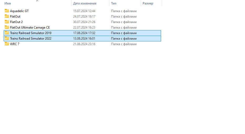245x134 pixels.
Task: Click the date 30.07.2024 21:26
Action: coord(84,22)
